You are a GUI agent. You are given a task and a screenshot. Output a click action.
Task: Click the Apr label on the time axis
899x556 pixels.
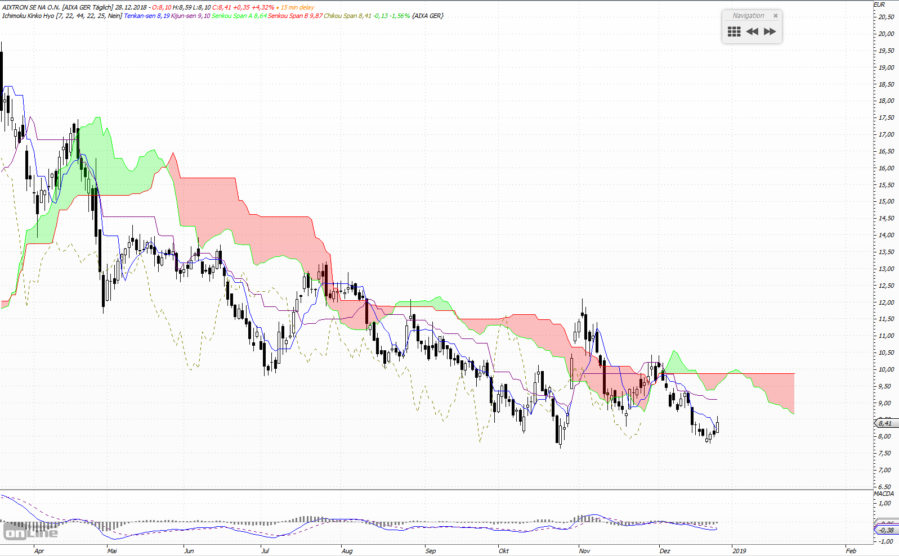39,551
